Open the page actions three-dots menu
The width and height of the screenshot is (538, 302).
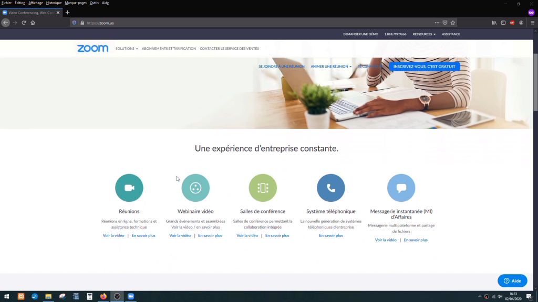pyautogui.click(x=437, y=23)
